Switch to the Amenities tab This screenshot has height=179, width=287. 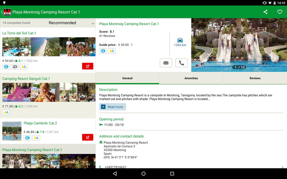pyautogui.click(x=191, y=78)
